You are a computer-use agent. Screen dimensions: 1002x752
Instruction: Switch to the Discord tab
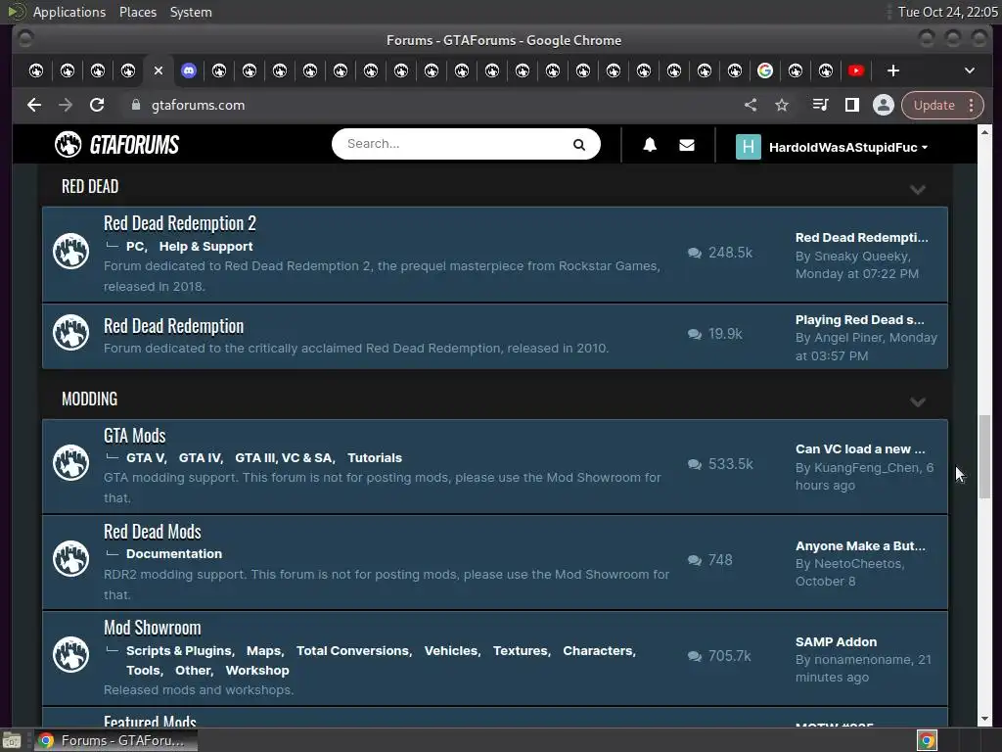189,70
